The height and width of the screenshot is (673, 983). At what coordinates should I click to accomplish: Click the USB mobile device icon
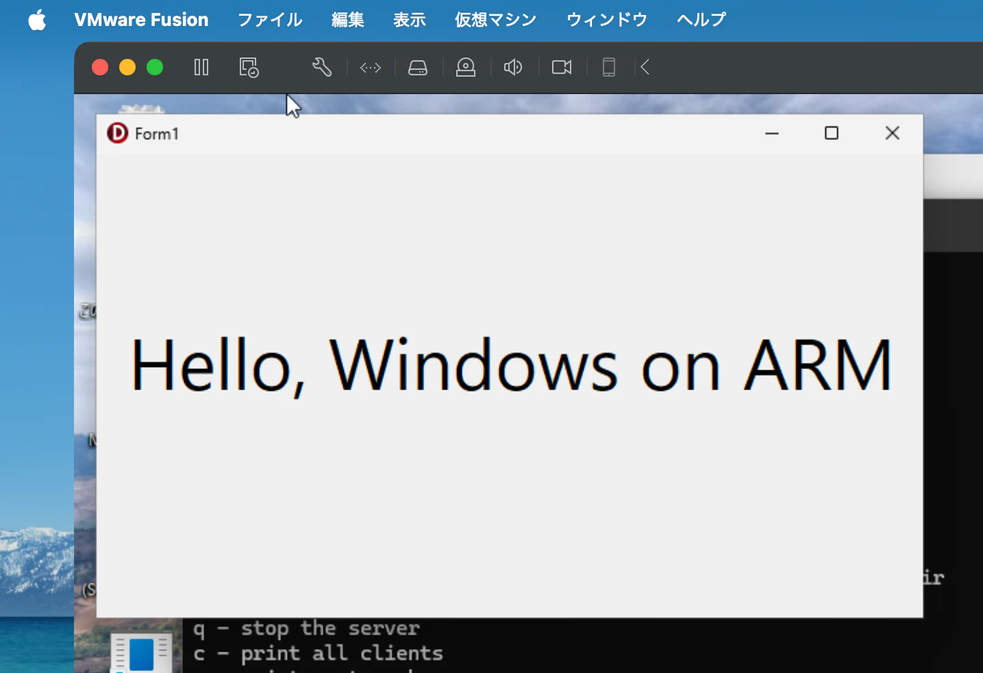coord(609,67)
